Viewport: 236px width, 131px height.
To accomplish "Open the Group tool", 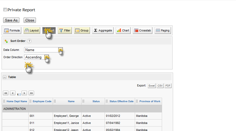I will [82, 30].
